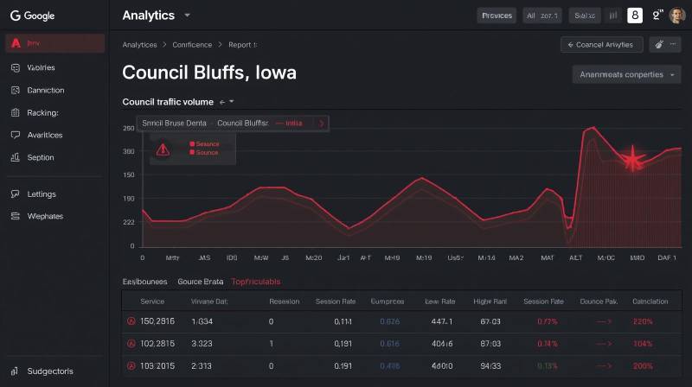Click the Avaritices chat bubble icon
Image resolution: width=692 pixels, height=387 pixels.
click(x=15, y=135)
